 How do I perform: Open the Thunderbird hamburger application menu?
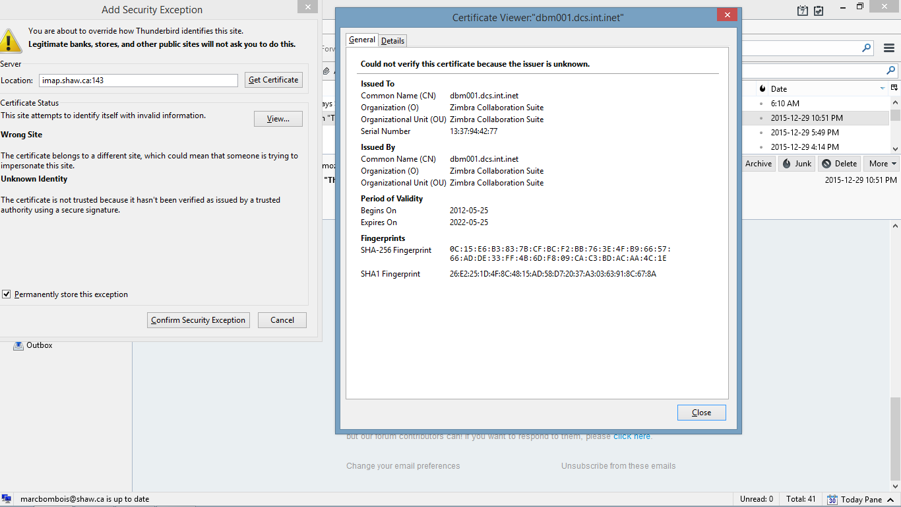pyautogui.click(x=889, y=48)
